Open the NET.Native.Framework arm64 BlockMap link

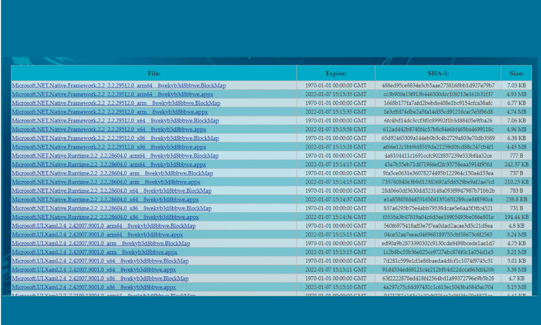tap(119, 86)
